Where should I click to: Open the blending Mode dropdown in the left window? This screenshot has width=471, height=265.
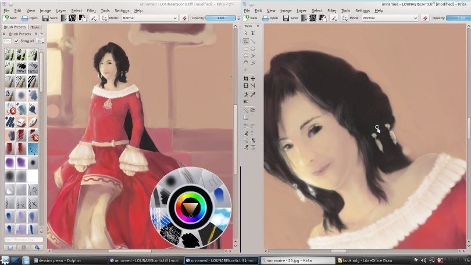tap(147, 18)
